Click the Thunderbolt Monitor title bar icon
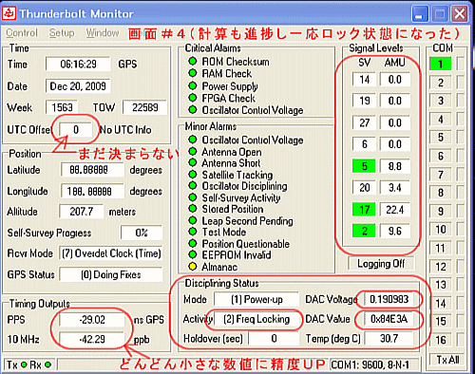475x374 pixels. pos(9,13)
